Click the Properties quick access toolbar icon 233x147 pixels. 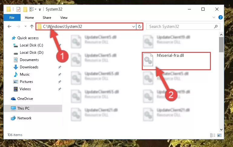click(18, 9)
